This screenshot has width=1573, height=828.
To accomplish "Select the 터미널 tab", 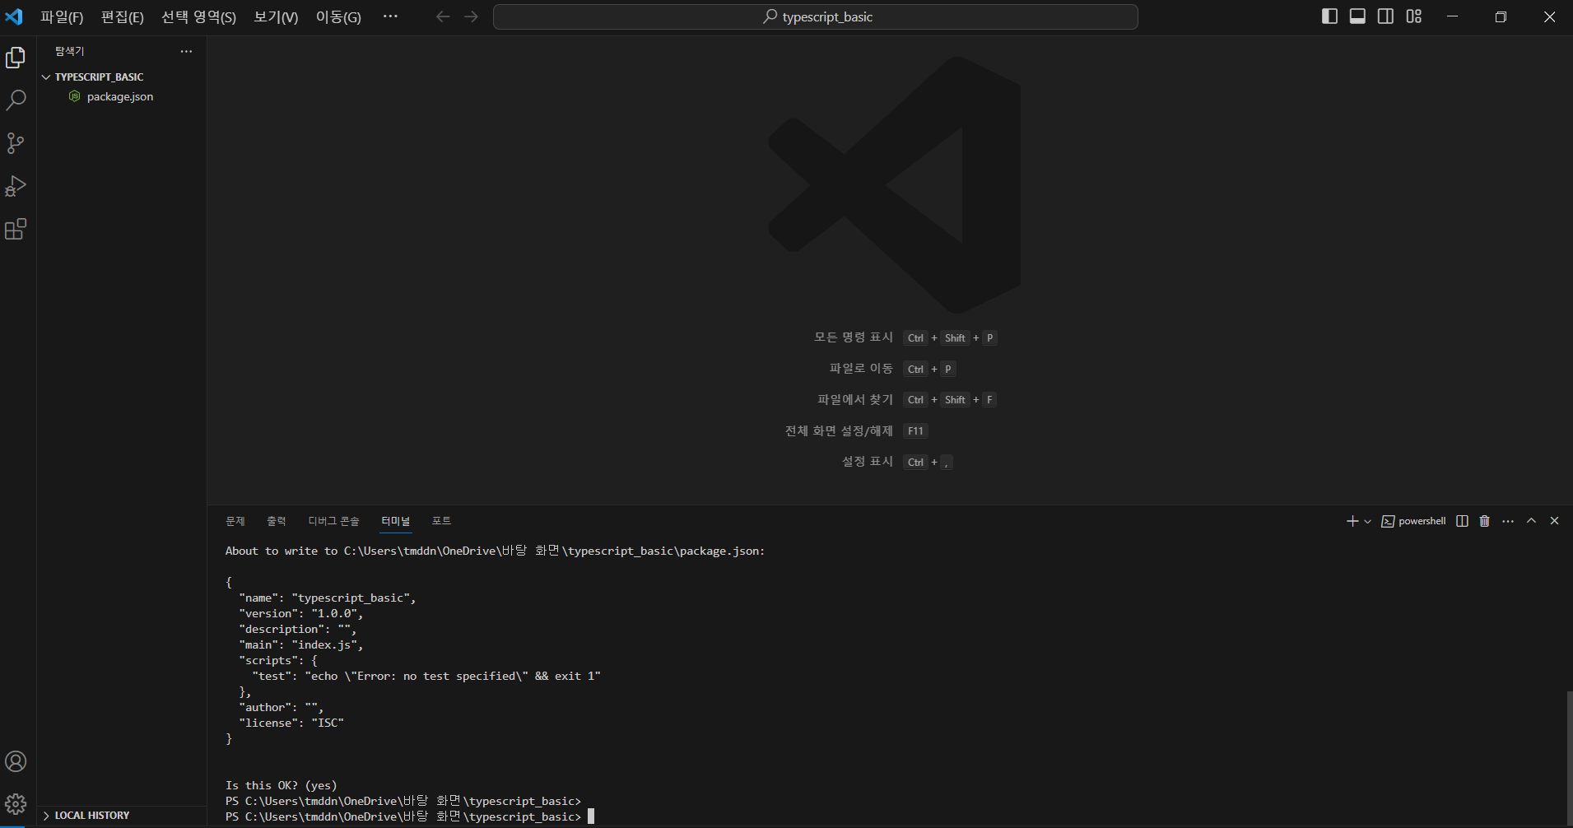I will pyautogui.click(x=396, y=521).
